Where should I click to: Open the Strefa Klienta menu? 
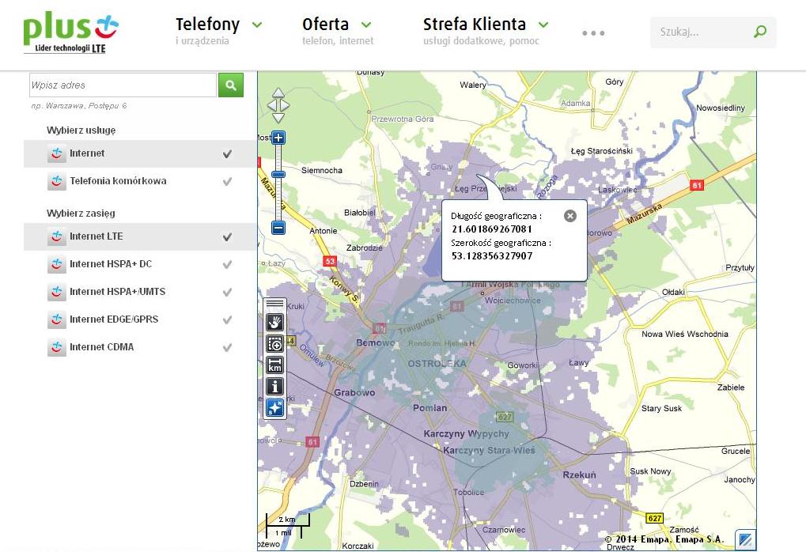pyautogui.click(x=475, y=25)
